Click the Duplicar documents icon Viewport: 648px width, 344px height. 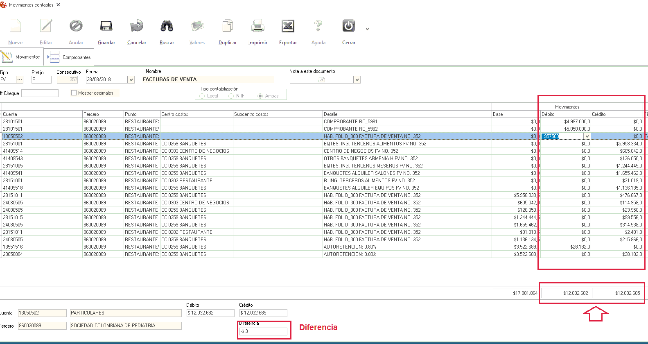point(228,26)
